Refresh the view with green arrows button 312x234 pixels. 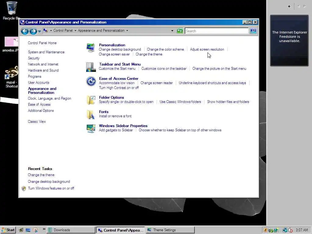tap(180, 31)
